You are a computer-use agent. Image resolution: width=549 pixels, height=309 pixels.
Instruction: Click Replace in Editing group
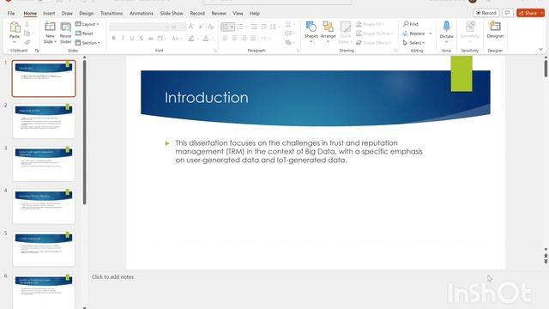tap(417, 33)
